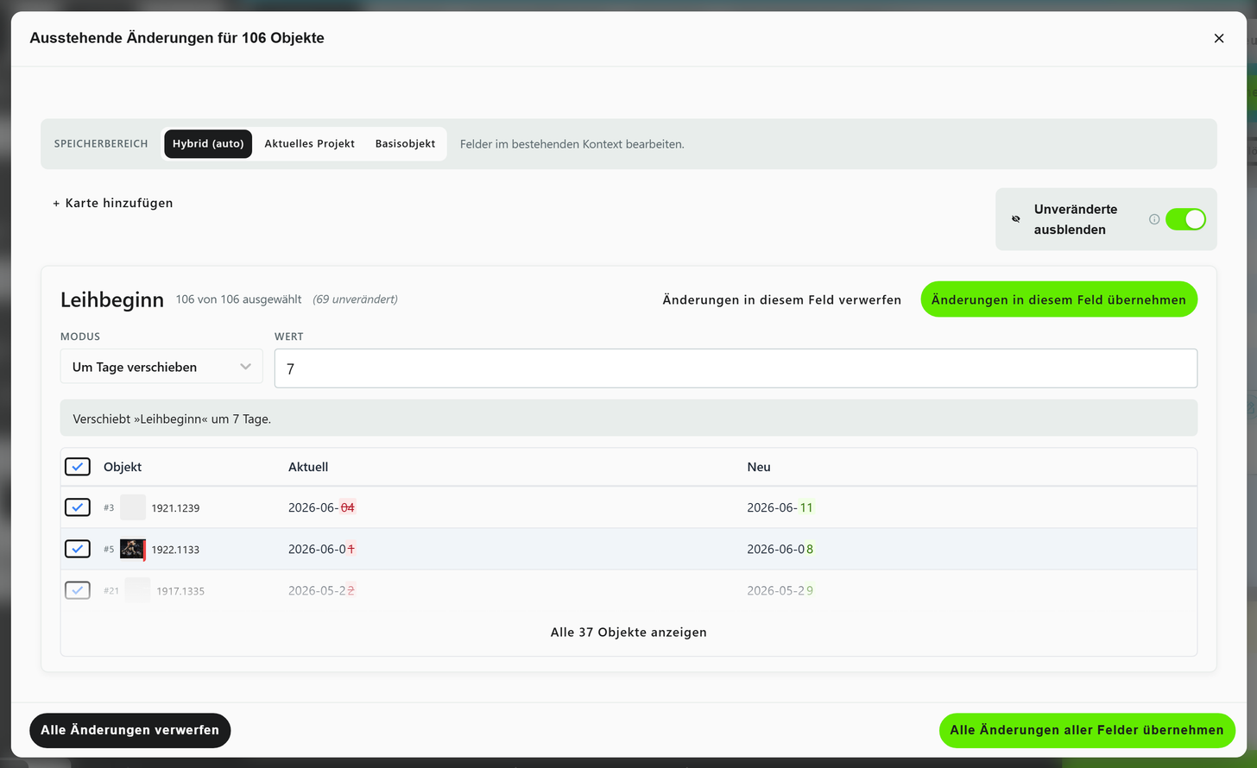This screenshot has width=1257, height=768.
Task: Uncheck the select-all checkbox in Objekt header
Action: [78, 467]
